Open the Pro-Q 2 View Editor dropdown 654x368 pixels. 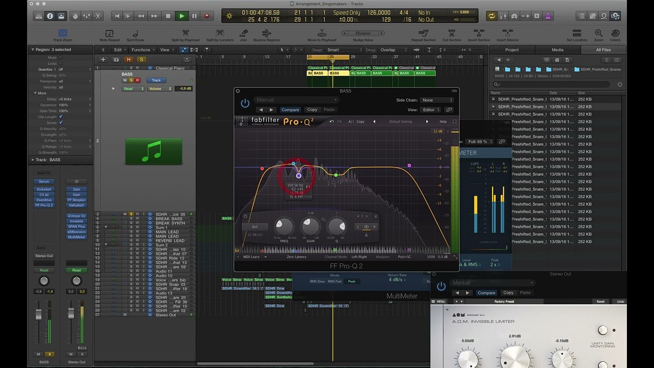431,110
